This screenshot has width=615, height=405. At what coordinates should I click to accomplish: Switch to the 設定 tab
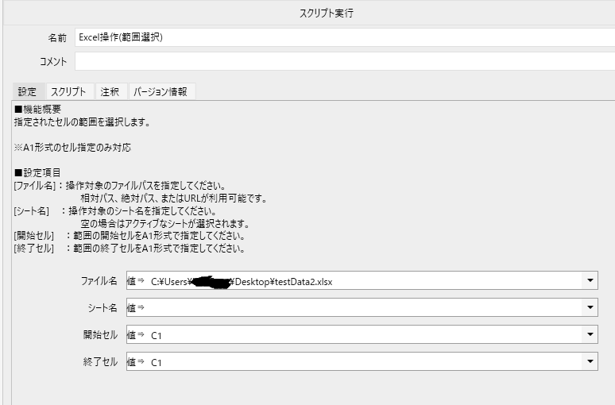(x=27, y=91)
